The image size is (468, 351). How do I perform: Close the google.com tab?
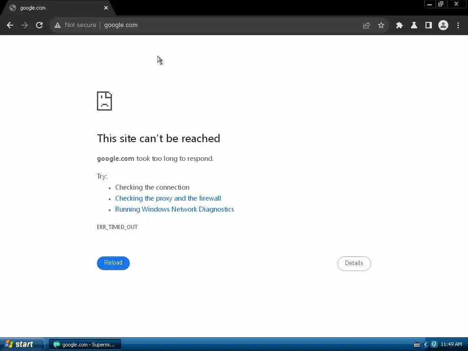click(x=106, y=8)
